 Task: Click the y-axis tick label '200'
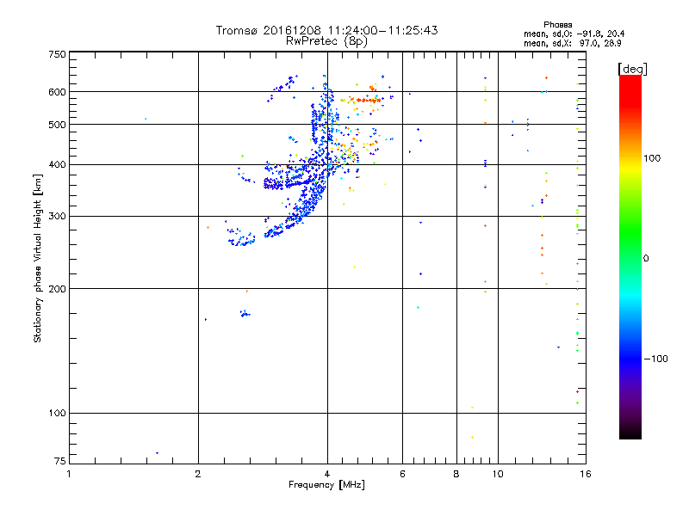pos(57,289)
